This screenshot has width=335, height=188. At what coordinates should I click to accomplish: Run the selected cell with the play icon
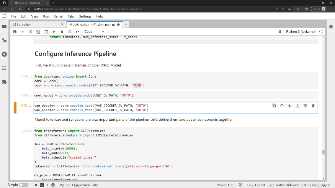(54, 32)
